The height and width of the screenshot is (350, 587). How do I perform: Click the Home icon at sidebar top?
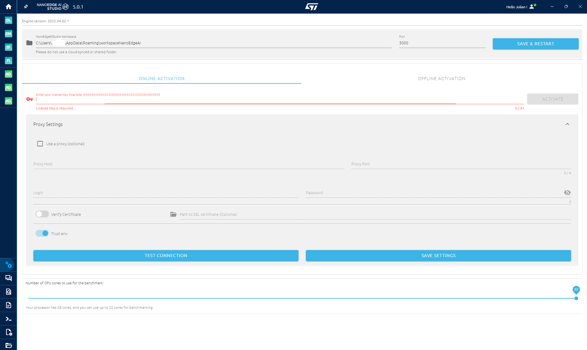click(x=8, y=6)
